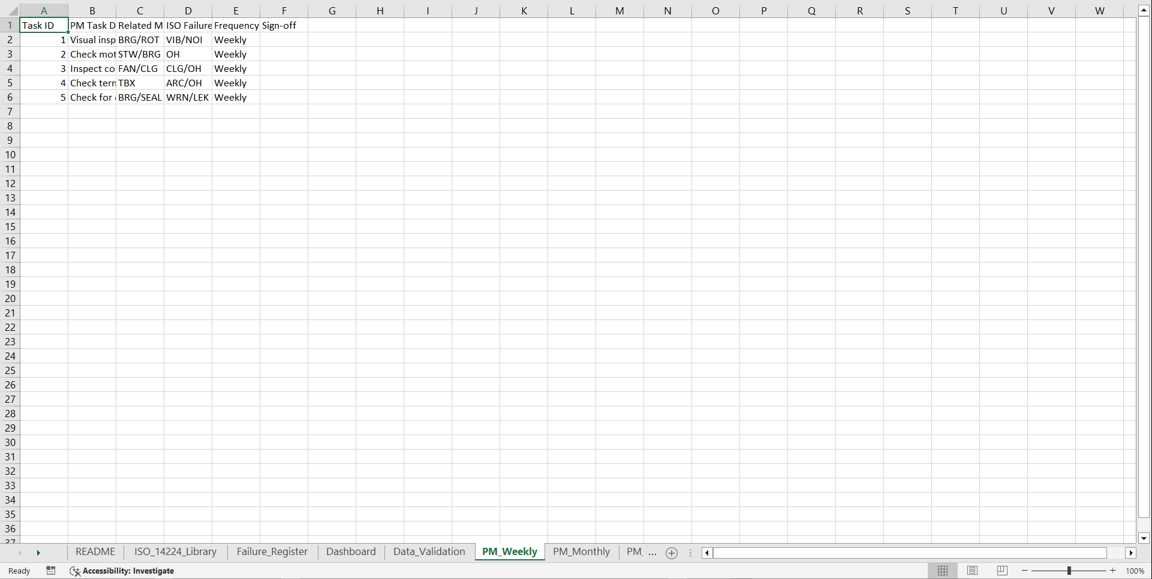Select the Task ID header cell
Viewport: 1152px width, 579px height.
(43, 25)
